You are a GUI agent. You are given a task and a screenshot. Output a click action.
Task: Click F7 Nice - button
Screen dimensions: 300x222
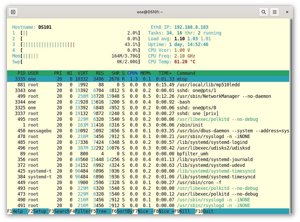tap(143, 211)
